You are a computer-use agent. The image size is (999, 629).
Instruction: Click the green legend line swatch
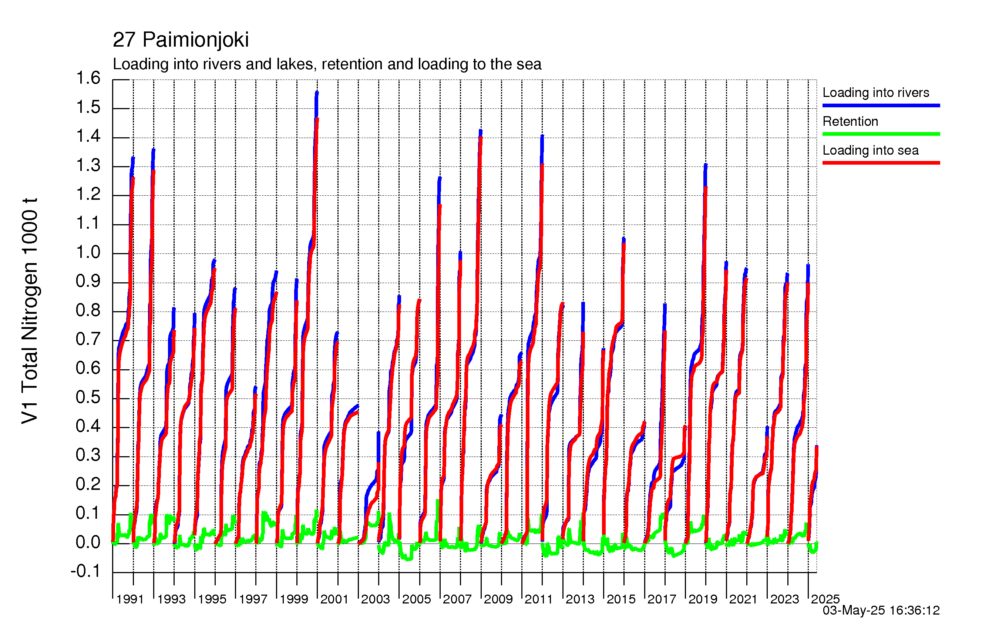coord(881,134)
